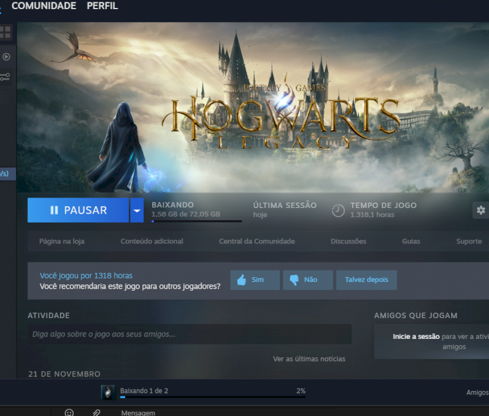Click the Hogwarts Legacy hero banner
The image size is (489, 416).
tap(253, 107)
